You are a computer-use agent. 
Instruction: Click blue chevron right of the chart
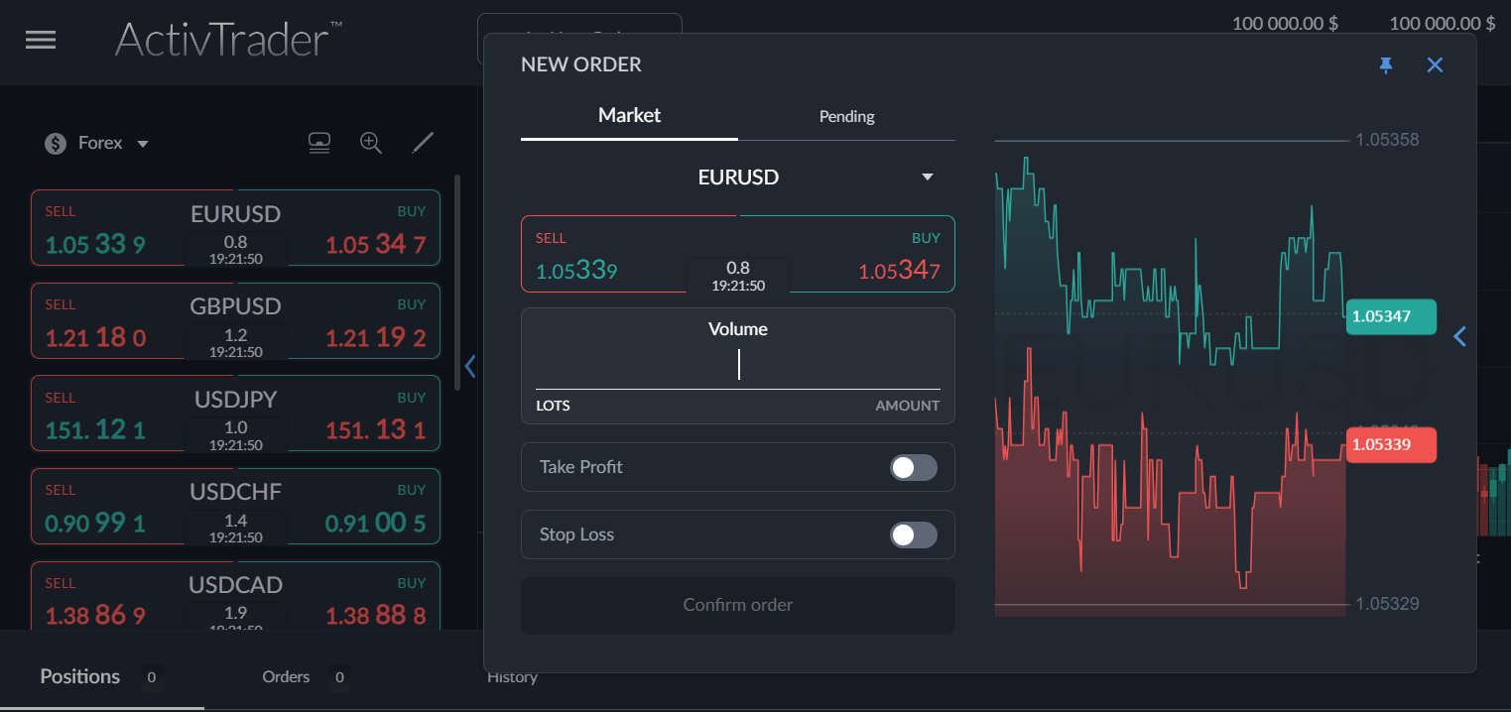click(x=1459, y=337)
